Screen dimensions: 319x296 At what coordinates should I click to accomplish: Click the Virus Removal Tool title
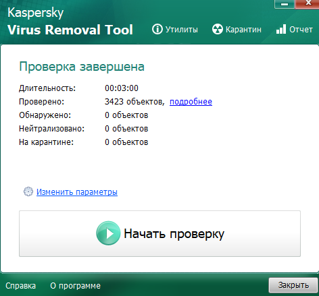pos(70,30)
